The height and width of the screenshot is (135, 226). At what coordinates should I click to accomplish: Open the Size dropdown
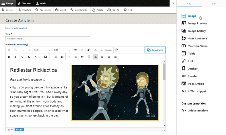click(x=62, y=50)
